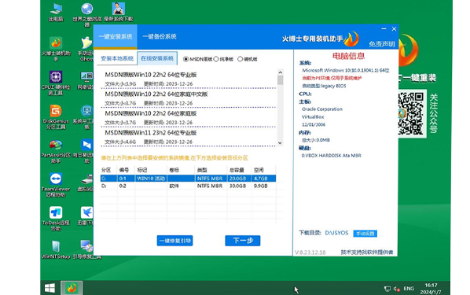This screenshot has width=470, height=295.
Task: Click the volume icon in the system tray
Action: pyautogui.click(x=397, y=289)
